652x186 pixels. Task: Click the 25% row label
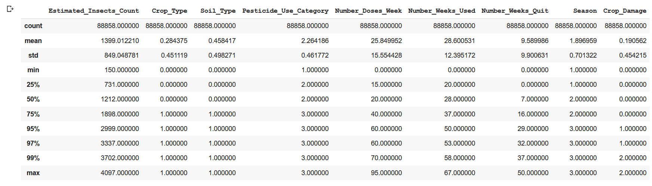[x=33, y=85]
